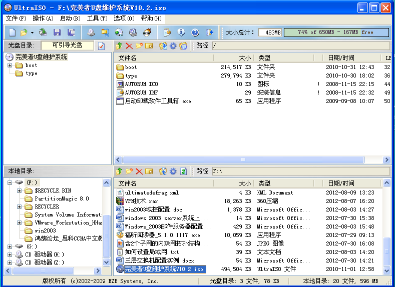Open the dropdown arrow next to the Open icon
395x287 pixels.
click(32, 32)
